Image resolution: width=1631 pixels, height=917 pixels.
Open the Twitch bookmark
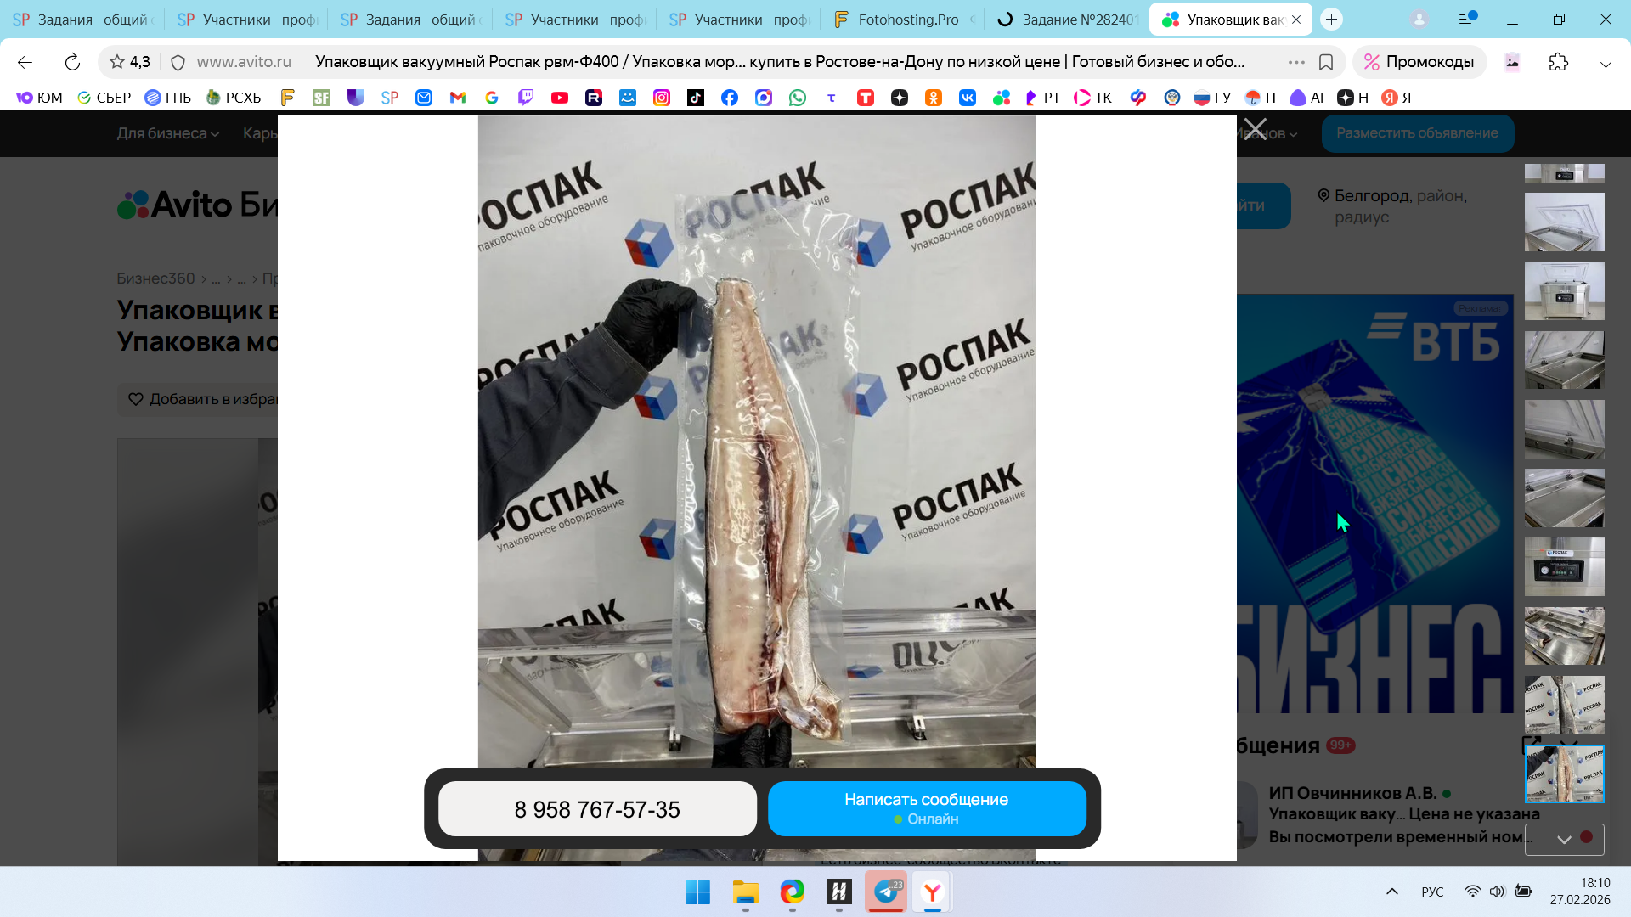coord(526,98)
